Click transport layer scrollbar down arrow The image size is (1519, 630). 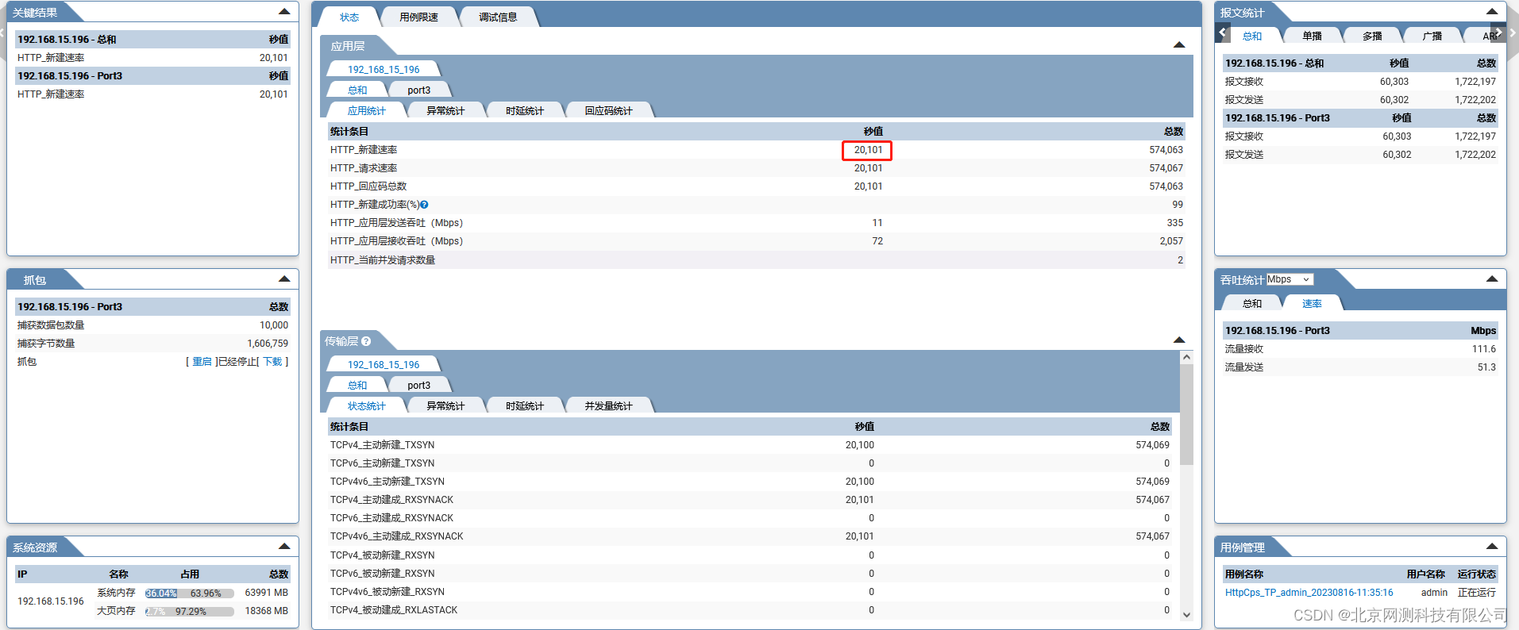1186,614
